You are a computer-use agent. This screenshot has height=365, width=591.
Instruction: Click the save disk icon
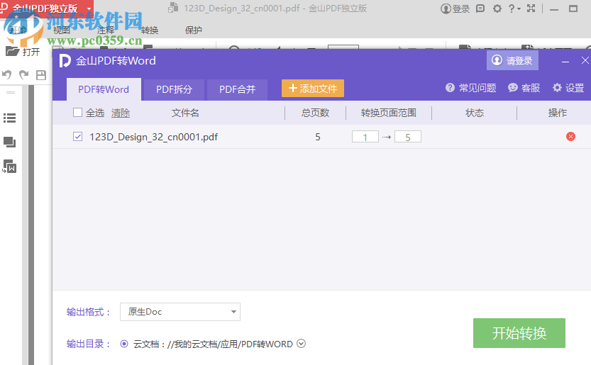tap(41, 75)
